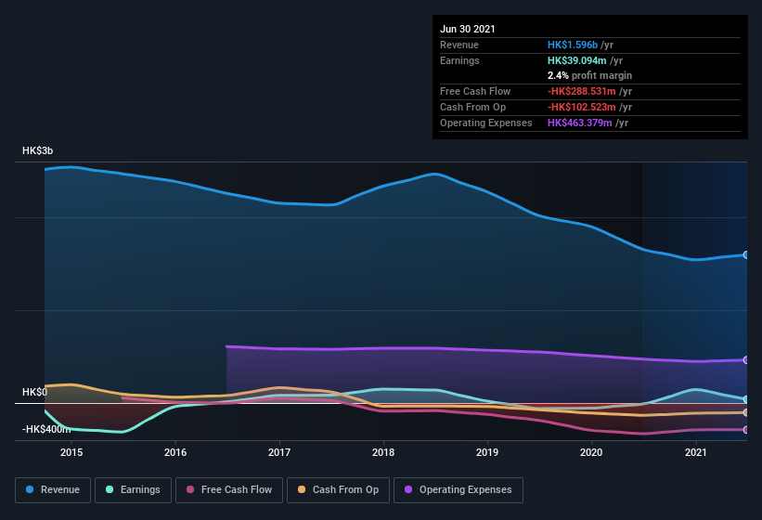Toggle the Revenue legend button
The image size is (762, 520).
click(53, 490)
